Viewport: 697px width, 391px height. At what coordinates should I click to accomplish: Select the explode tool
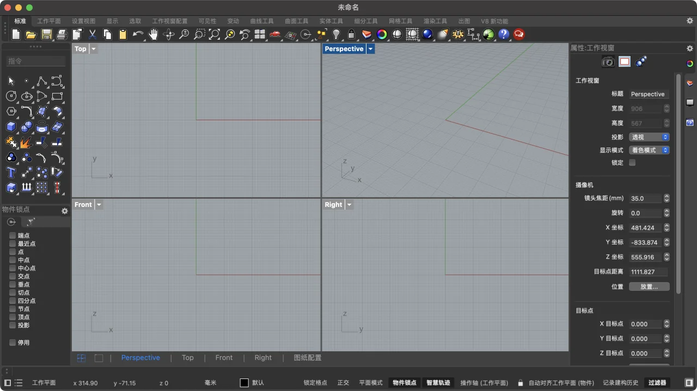click(26, 142)
